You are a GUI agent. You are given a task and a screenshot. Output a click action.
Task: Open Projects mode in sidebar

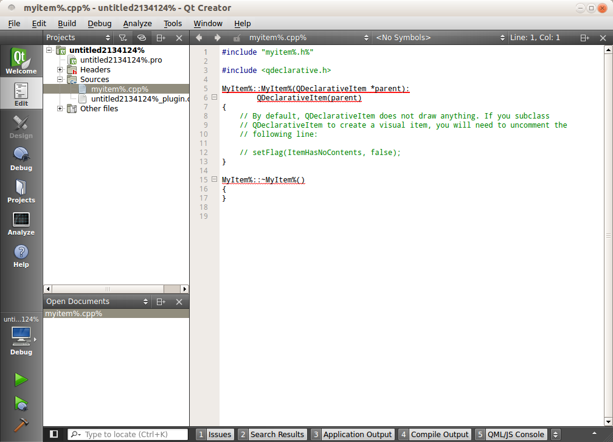pyautogui.click(x=21, y=191)
